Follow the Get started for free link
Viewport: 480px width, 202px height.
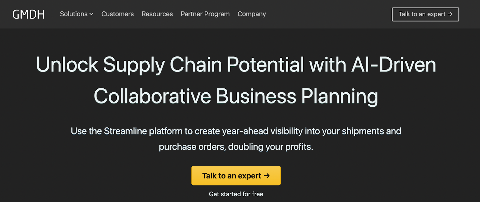click(x=236, y=194)
